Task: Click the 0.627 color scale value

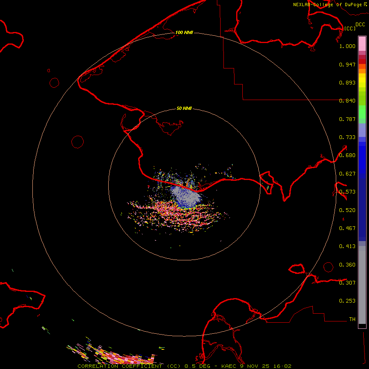Action: coord(347,174)
